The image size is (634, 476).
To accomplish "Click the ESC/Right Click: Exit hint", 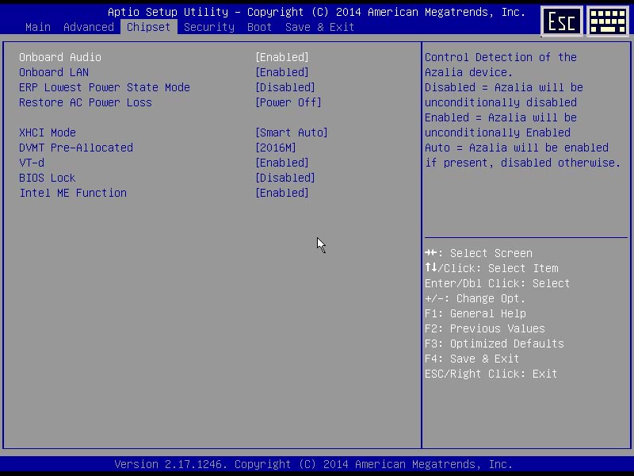I will tap(491, 374).
